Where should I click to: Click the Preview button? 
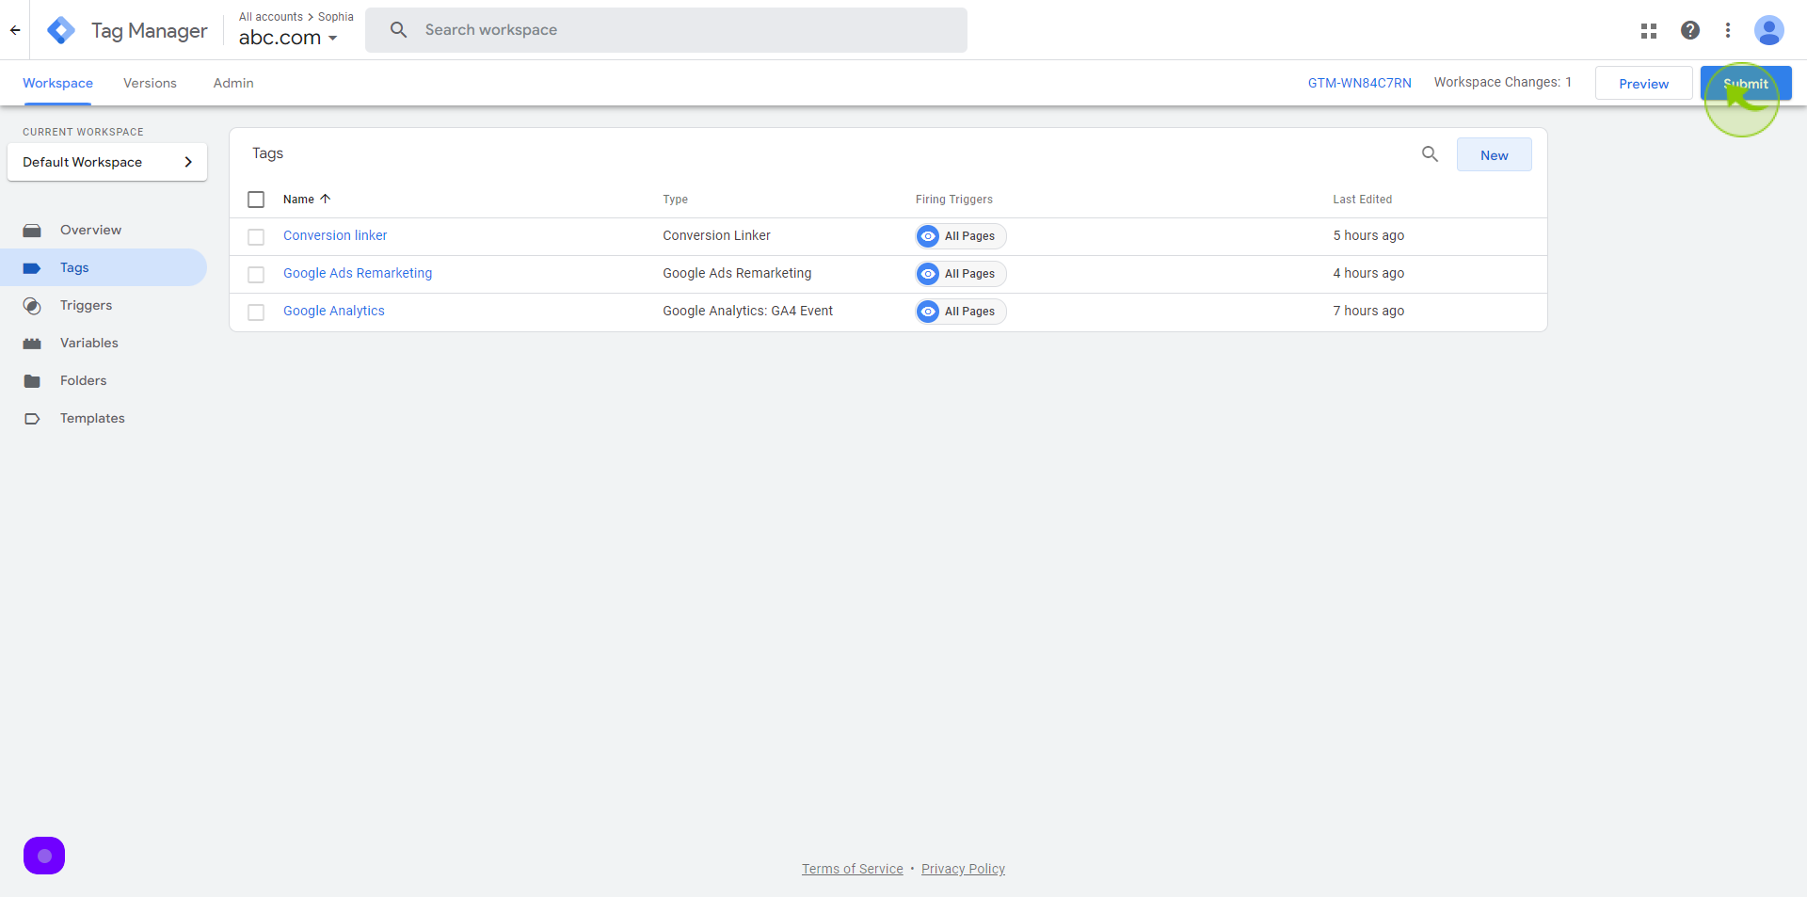coord(1643,83)
